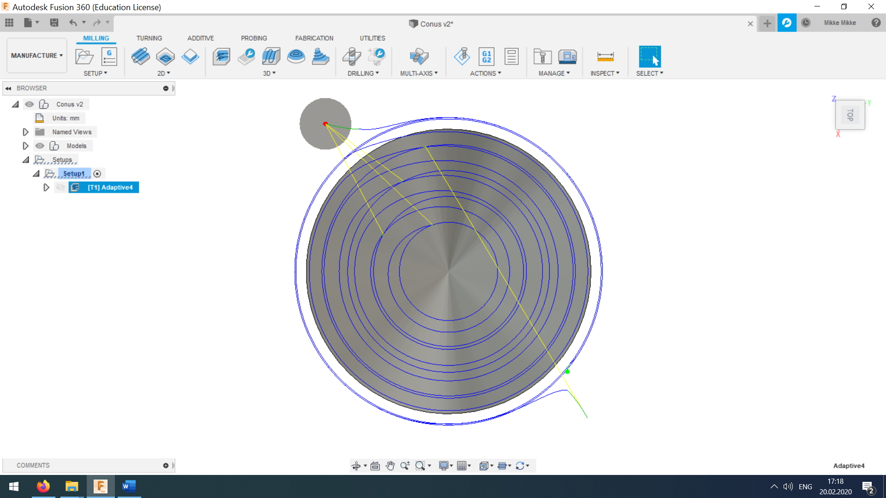886x498 pixels.
Task: Toggle visibility eye of Models folder
Action: (40, 146)
